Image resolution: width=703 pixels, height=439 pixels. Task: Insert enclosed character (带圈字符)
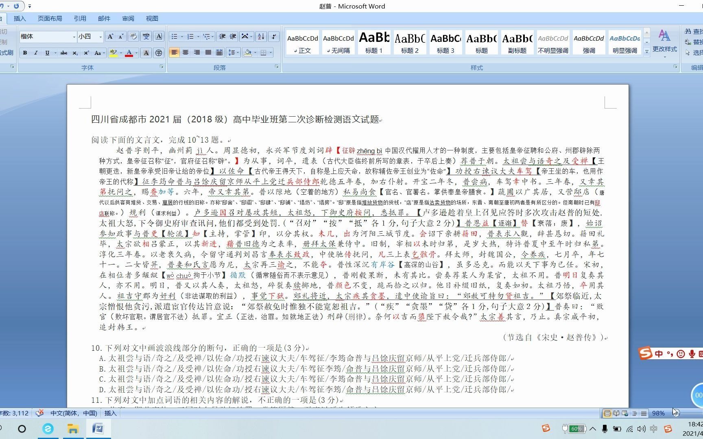tap(159, 53)
